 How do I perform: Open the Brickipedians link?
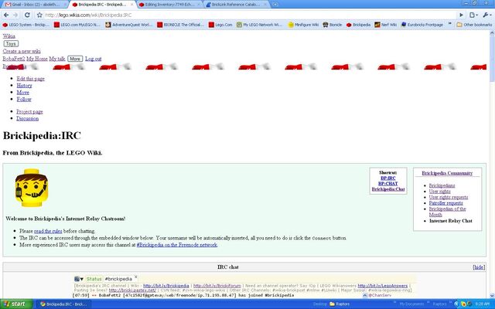[x=442, y=185]
